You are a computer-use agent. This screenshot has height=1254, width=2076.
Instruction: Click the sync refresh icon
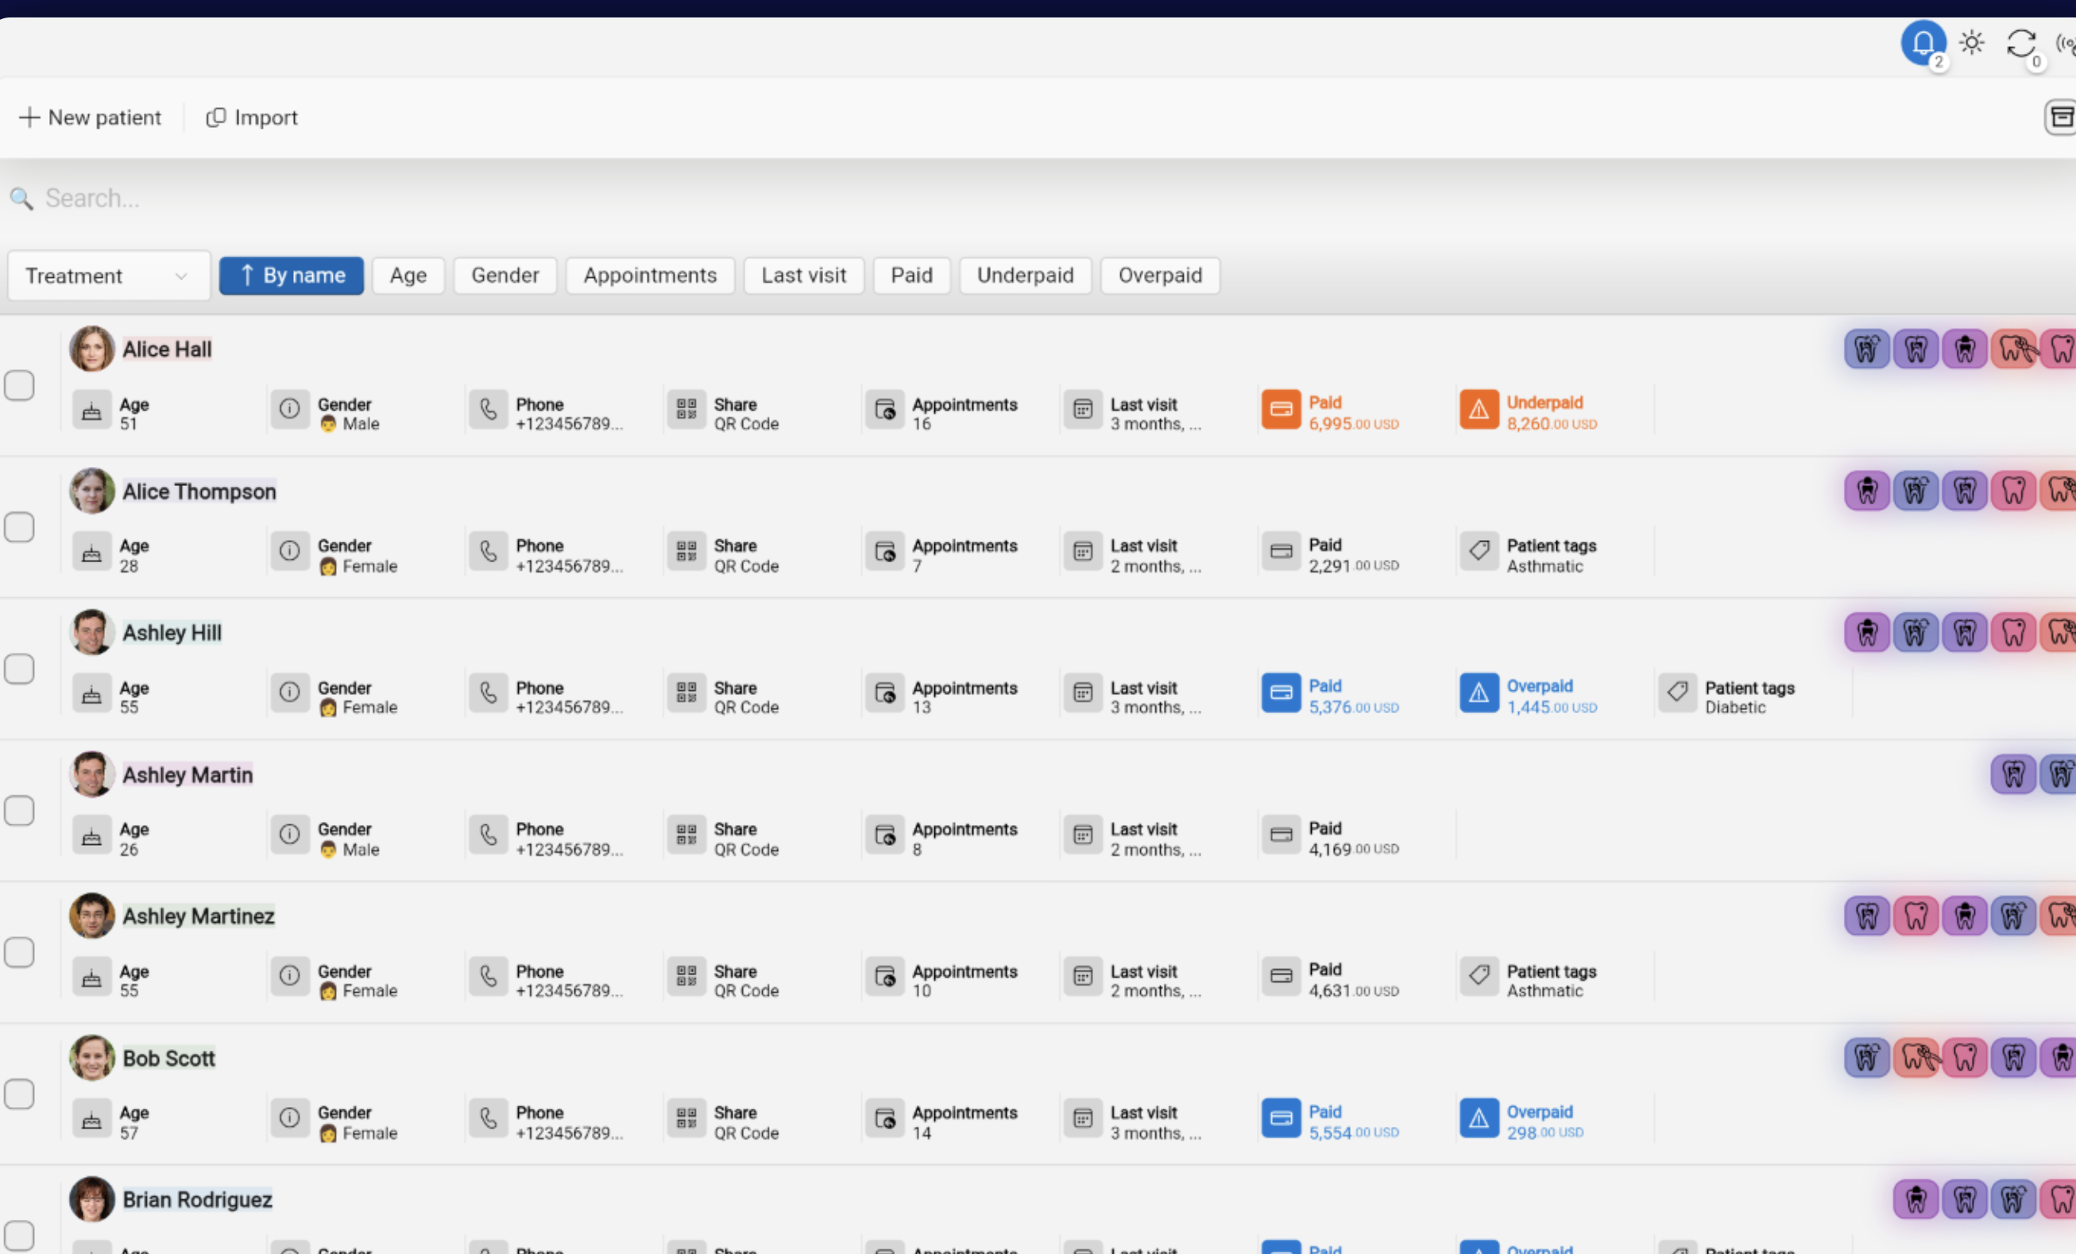pos(2020,43)
